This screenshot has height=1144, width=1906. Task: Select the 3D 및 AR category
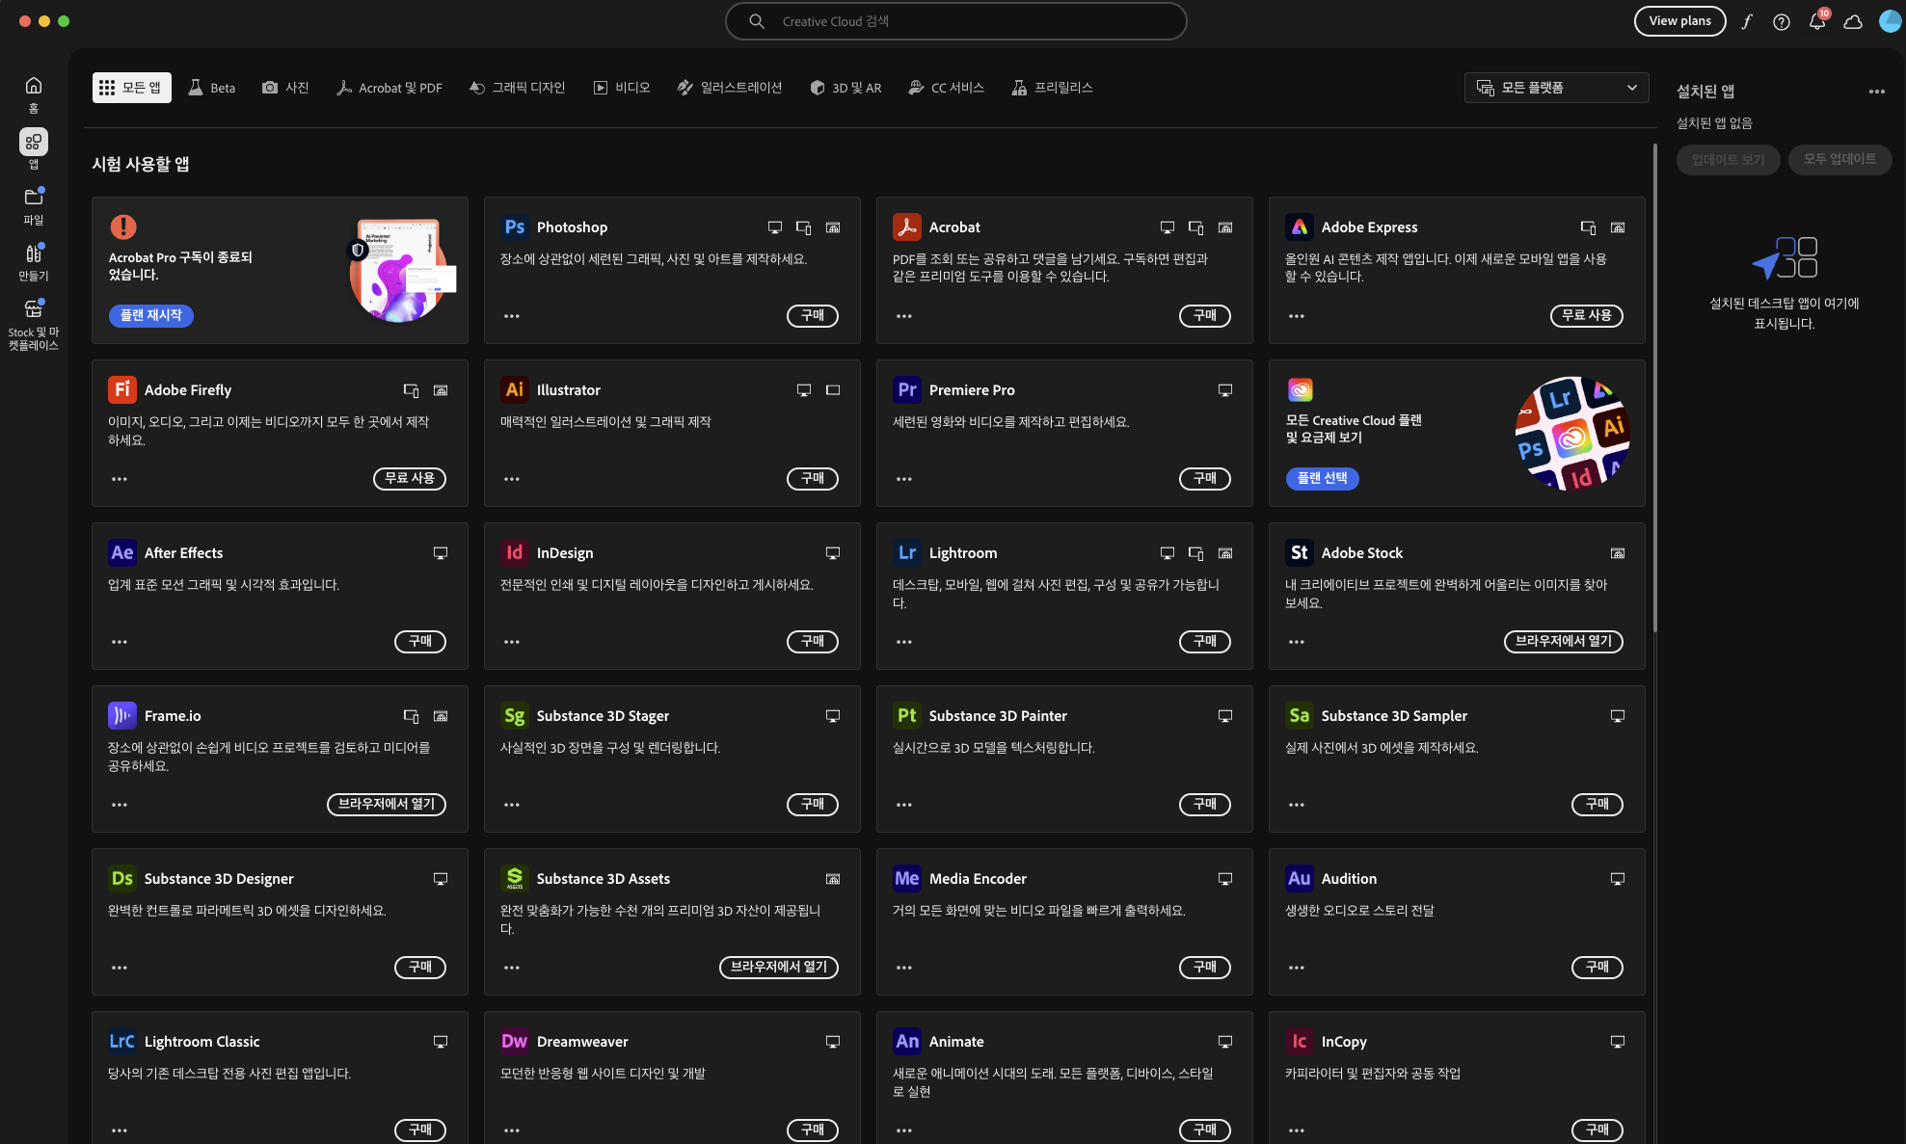click(846, 88)
